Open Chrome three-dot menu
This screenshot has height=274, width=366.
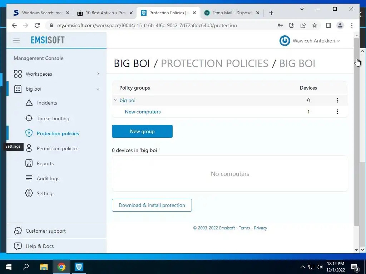352,25
